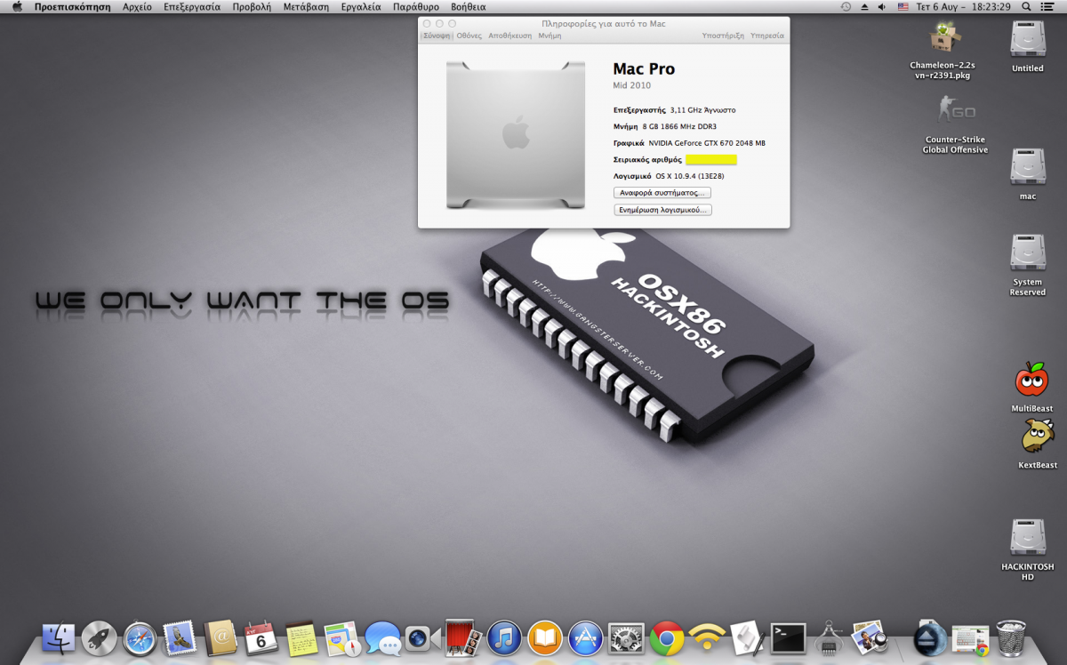Screen dimensions: 1067x665
Task: Open Maps icon in Dock
Action: [x=342, y=637]
